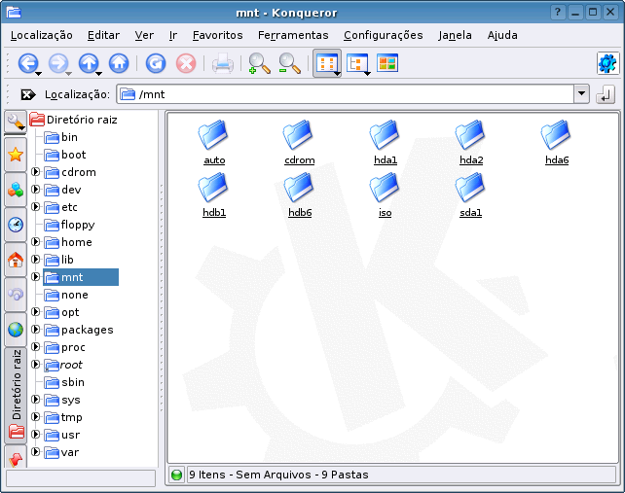Image resolution: width=625 pixels, height=493 pixels.
Task: Open the Ver menu
Action: (144, 35)
